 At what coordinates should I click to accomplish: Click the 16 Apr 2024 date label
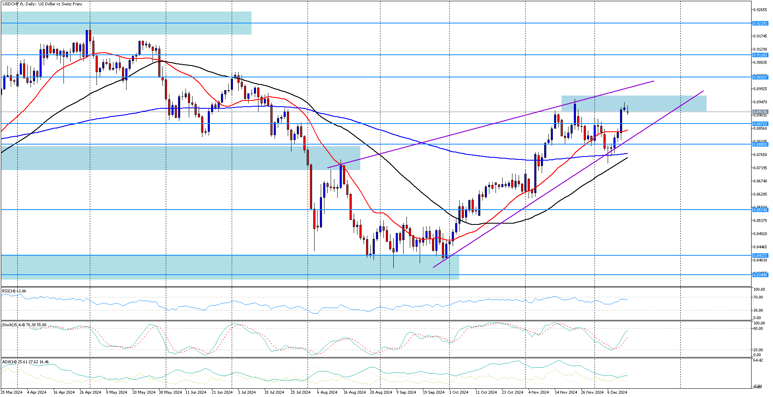(64, 392)
